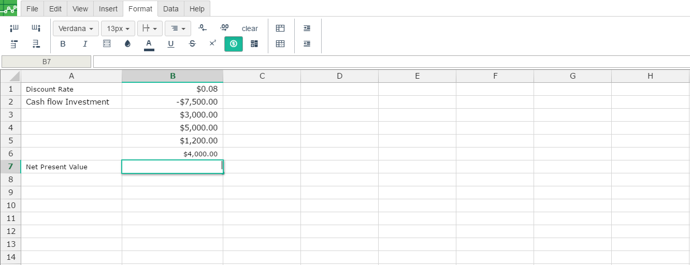Image resolution: width=690 pixels, height=265 pixels.
Task: Open the Insert menu tab
Action: [x=108, y=9]
